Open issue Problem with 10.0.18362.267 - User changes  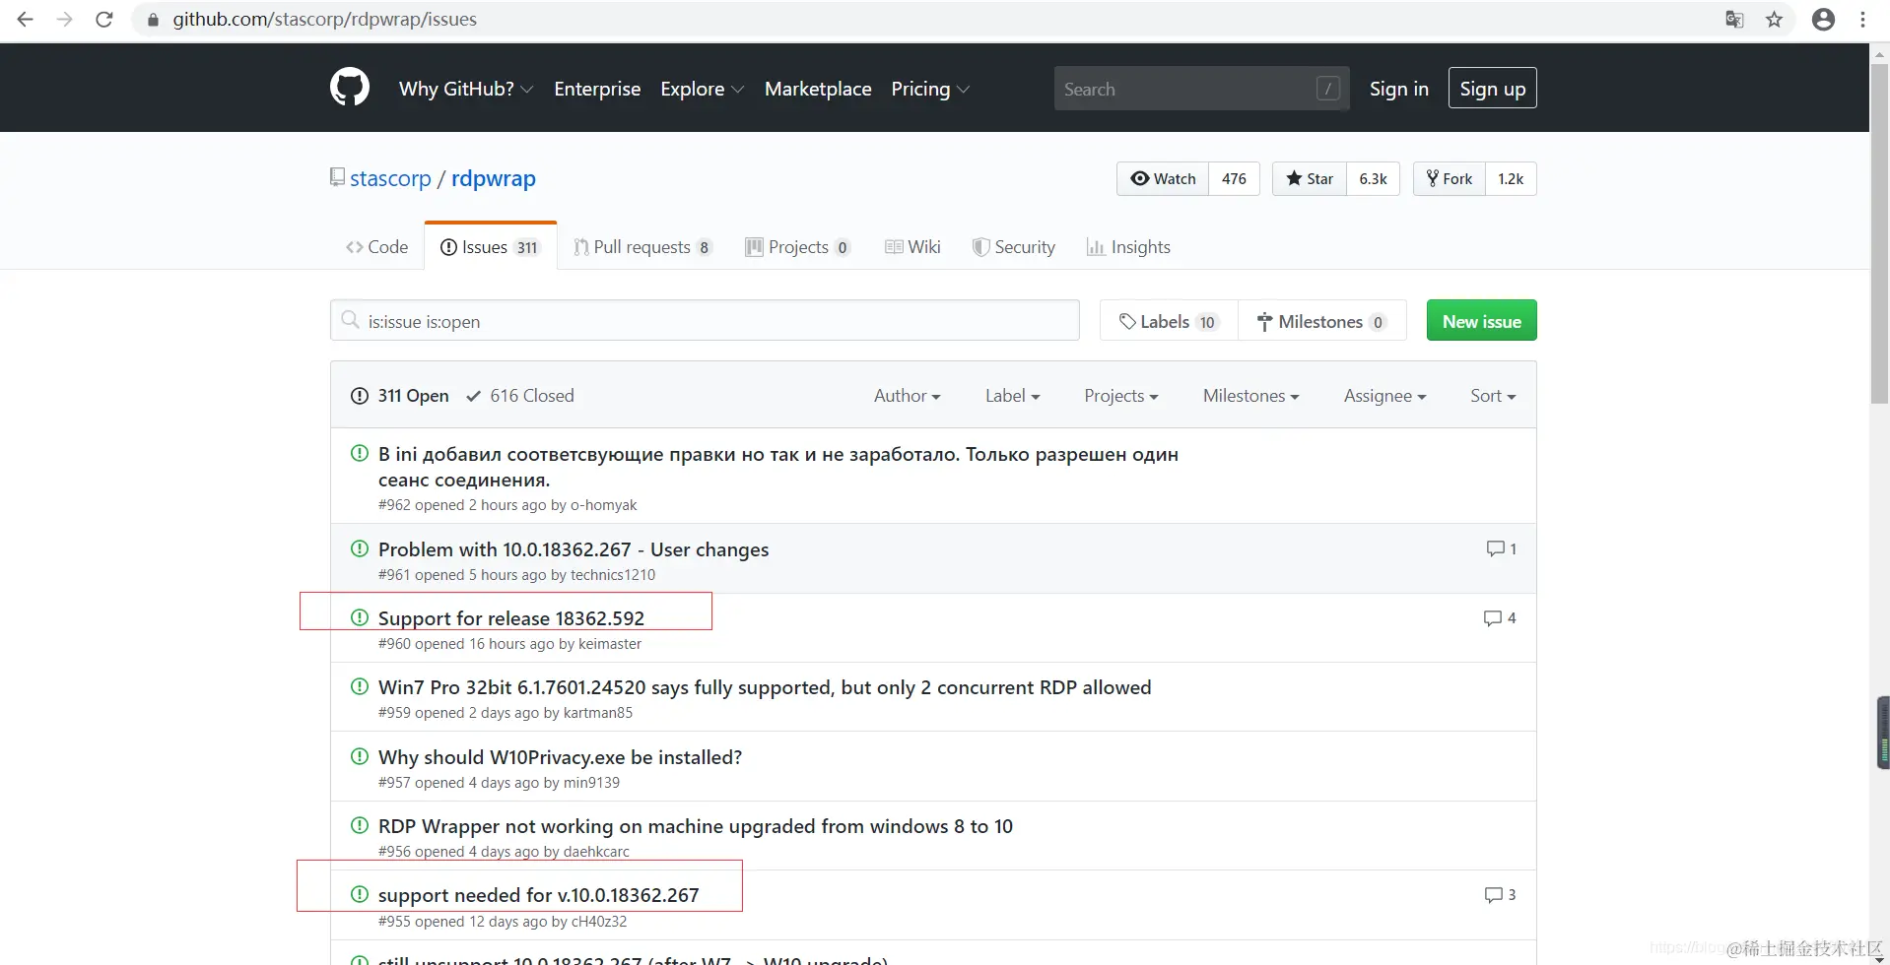pos(574,549)
